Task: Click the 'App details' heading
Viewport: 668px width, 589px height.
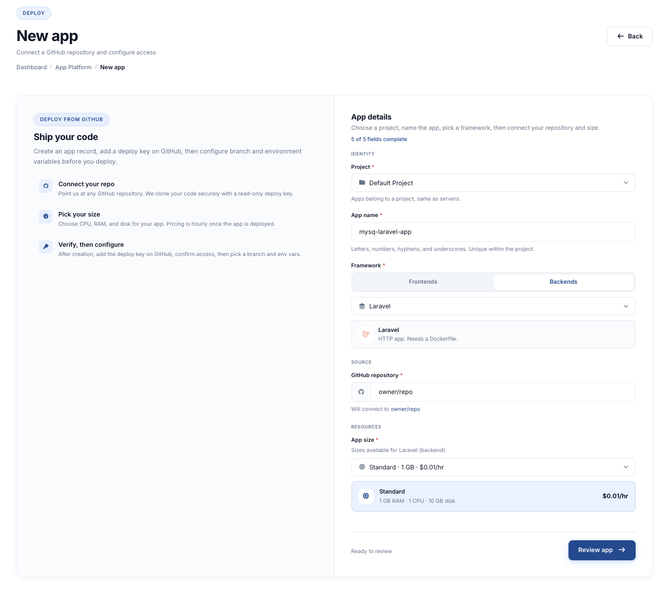Action: (x=371, y=117)
